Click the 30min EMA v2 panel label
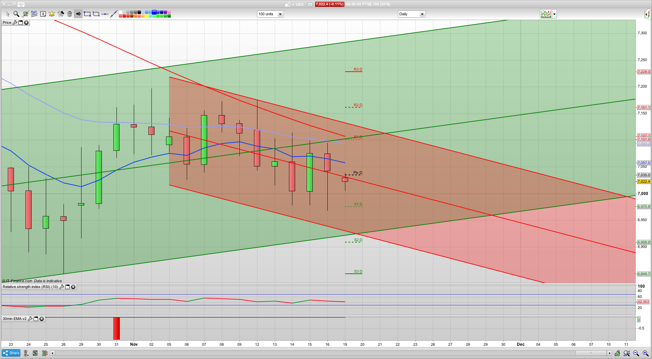 click(14, 319)
